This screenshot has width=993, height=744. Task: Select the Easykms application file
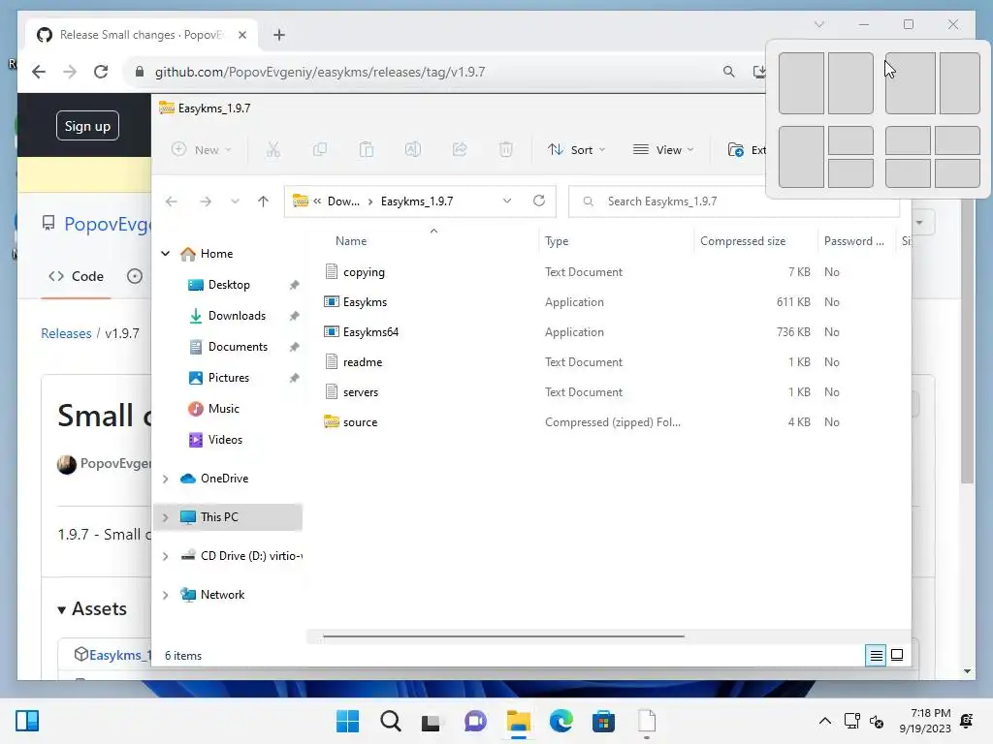click(x=365, y=302)
